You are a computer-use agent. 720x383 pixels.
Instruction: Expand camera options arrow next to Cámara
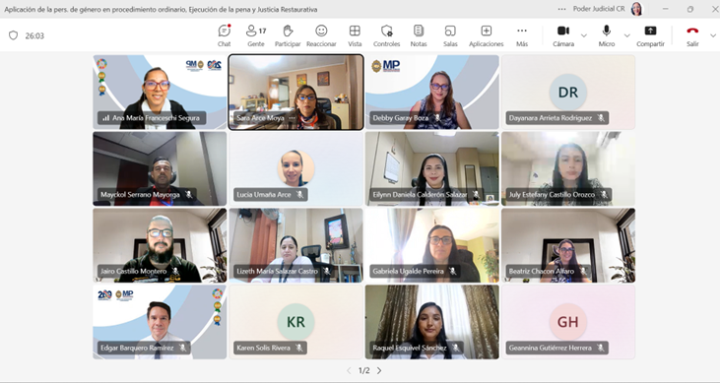584,35
